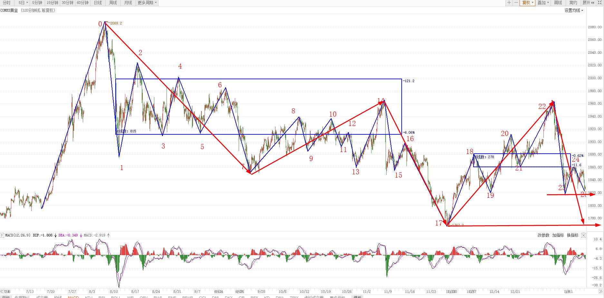Activate the 画线 drawing tool
This screenshot has width=604, height=298.
click(x=558, y=3)
